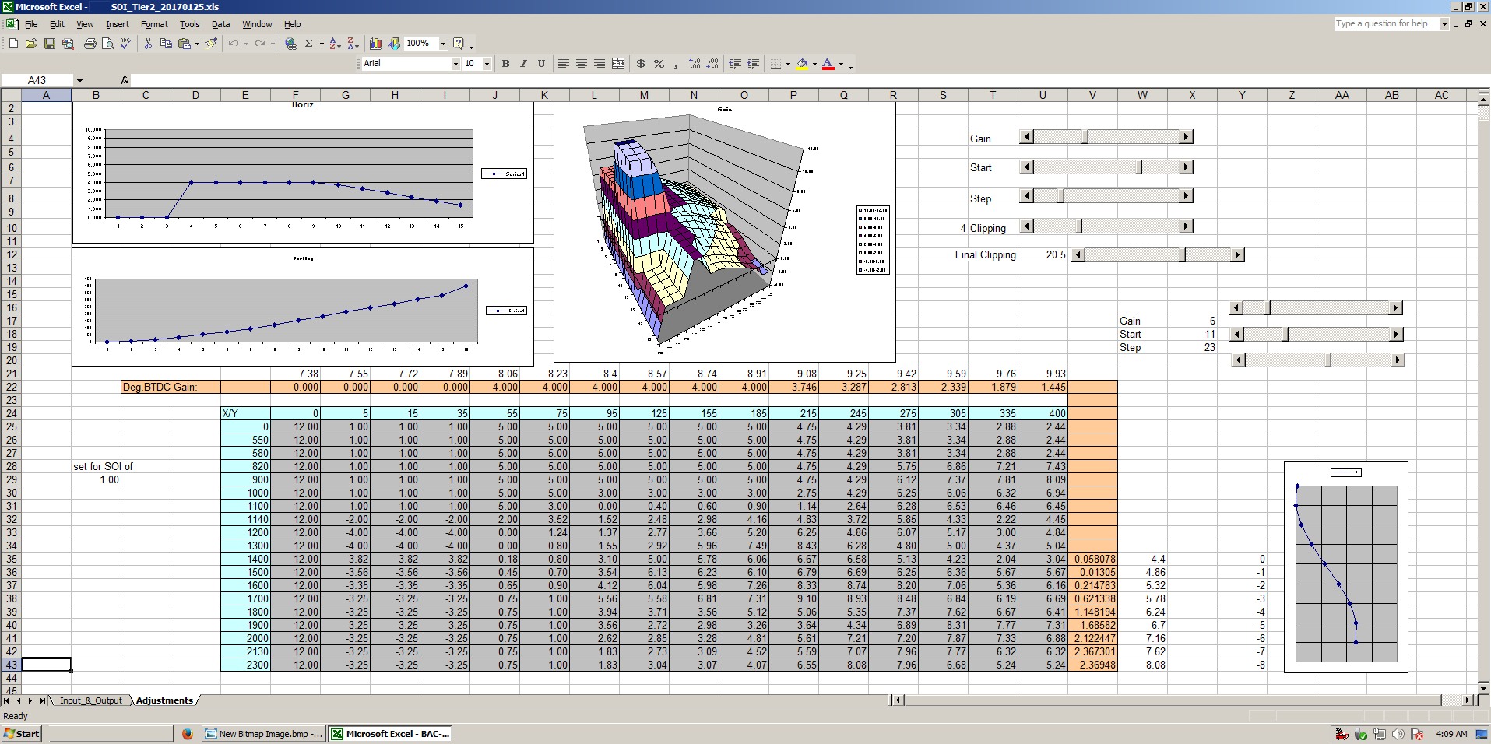This screenshot has width=1491, height=744.
Task: Copy the selection using the toolbar icon
Action: 166,44
